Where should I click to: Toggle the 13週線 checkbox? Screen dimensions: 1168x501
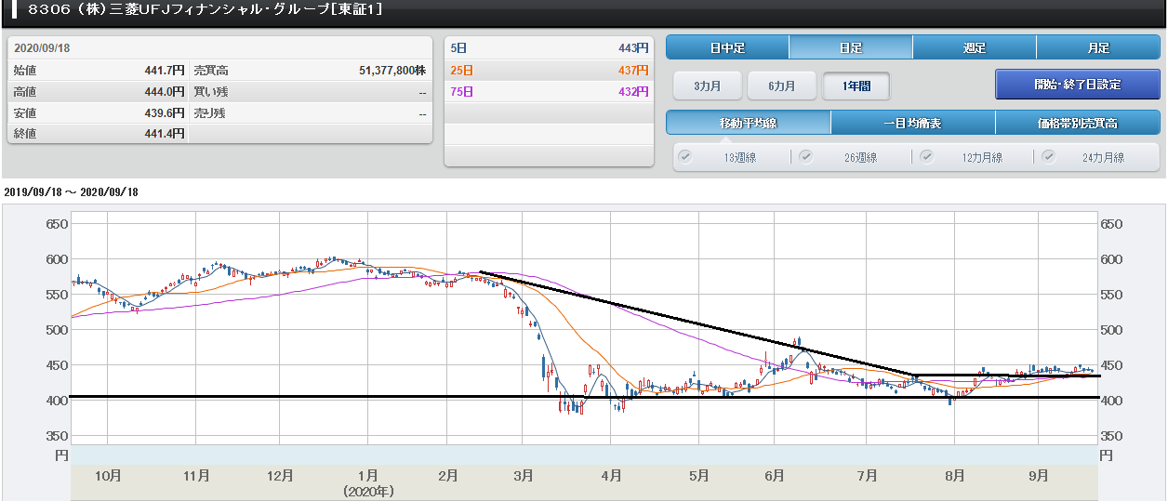click(x=686, y=156)
